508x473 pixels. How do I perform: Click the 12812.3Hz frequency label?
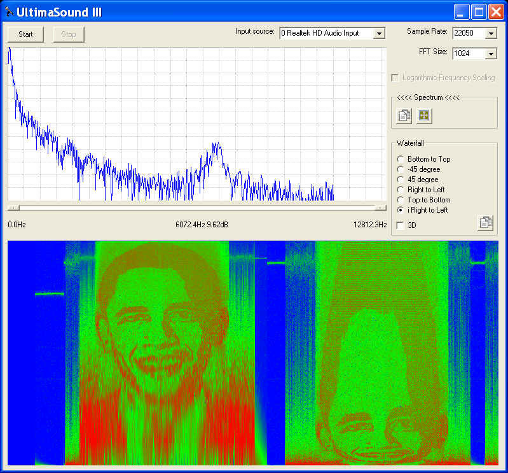(x=370, y=225)
